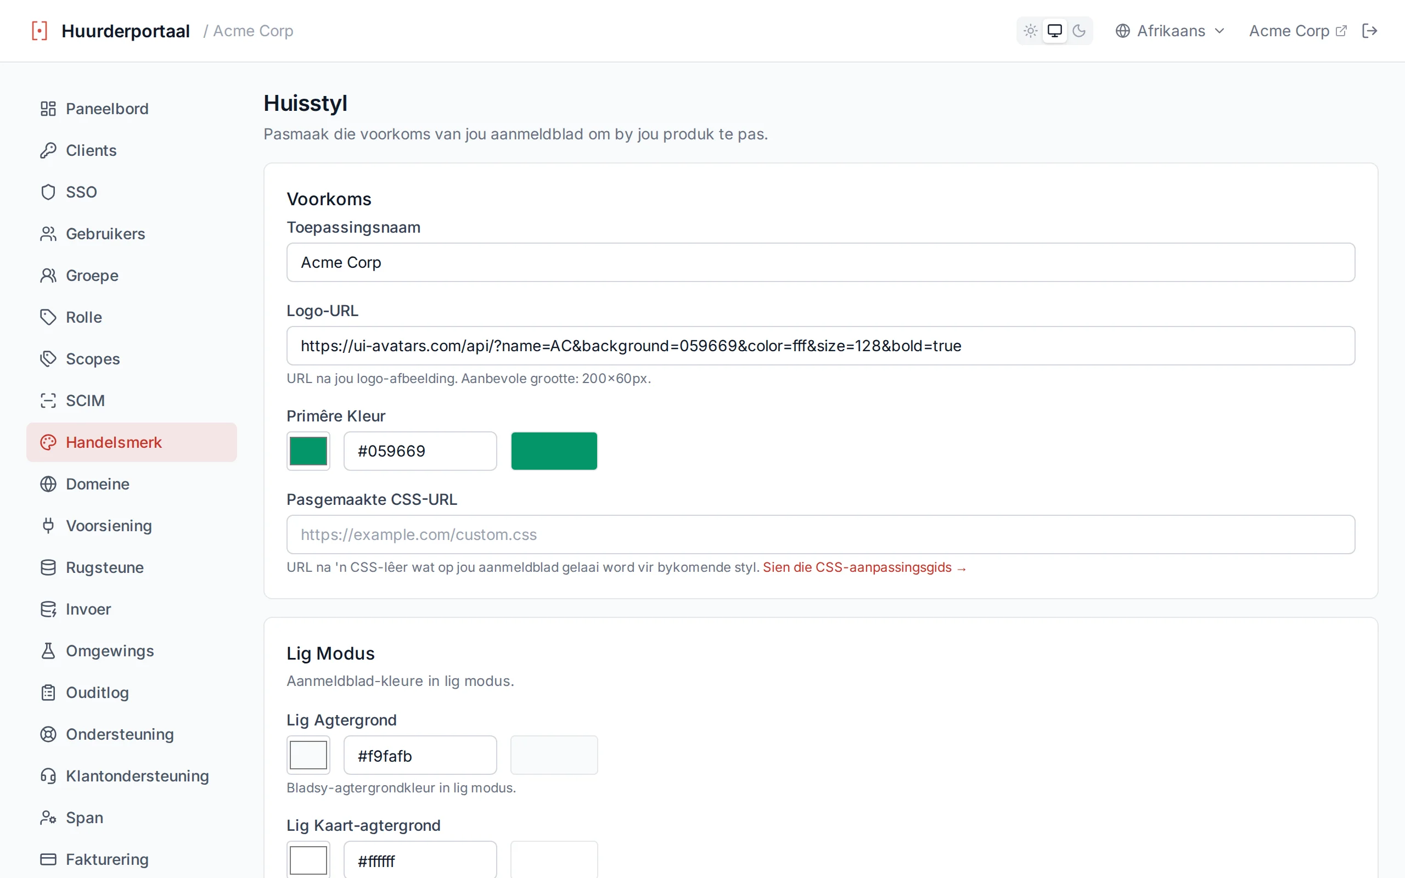This screenshot has width=1405, height=878.
Task: Open Ouditlog clipboard icon in sidebar
Action: pyautogui.click(x=48, y=693)
